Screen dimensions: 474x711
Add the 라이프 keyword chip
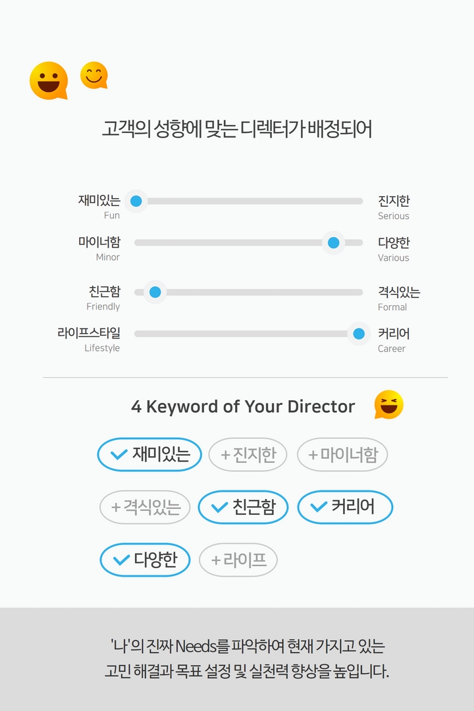[x=238, y=560]
